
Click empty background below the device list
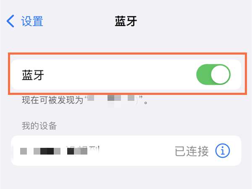click(x=126, y=178)
